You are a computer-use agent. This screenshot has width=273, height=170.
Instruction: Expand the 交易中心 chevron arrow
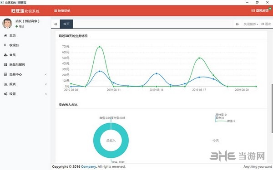click(x=46, y=74)
